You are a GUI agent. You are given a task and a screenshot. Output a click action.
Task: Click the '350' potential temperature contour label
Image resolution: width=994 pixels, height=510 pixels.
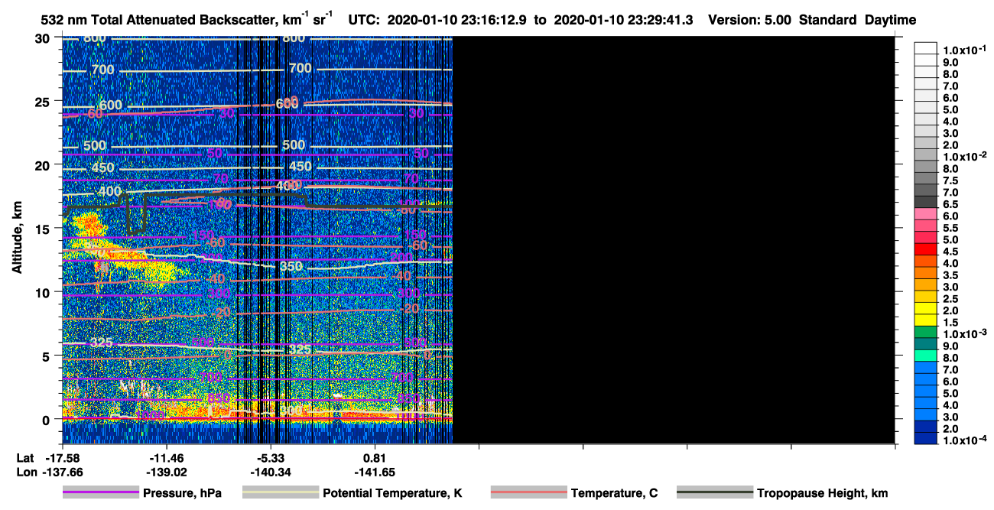pyautogui.click(x=291, y=266)
